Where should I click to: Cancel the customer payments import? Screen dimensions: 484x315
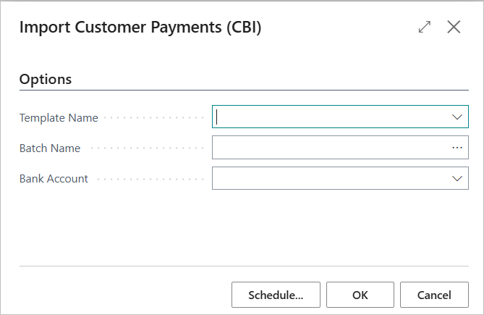[434, 295]
